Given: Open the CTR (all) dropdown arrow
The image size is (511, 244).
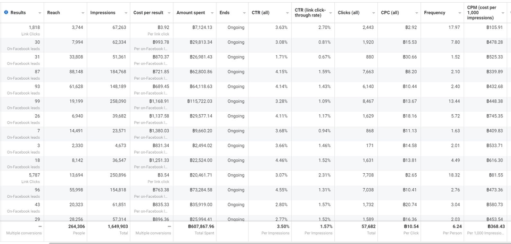Looking at the screenshot, I should [x=287, y=13].
